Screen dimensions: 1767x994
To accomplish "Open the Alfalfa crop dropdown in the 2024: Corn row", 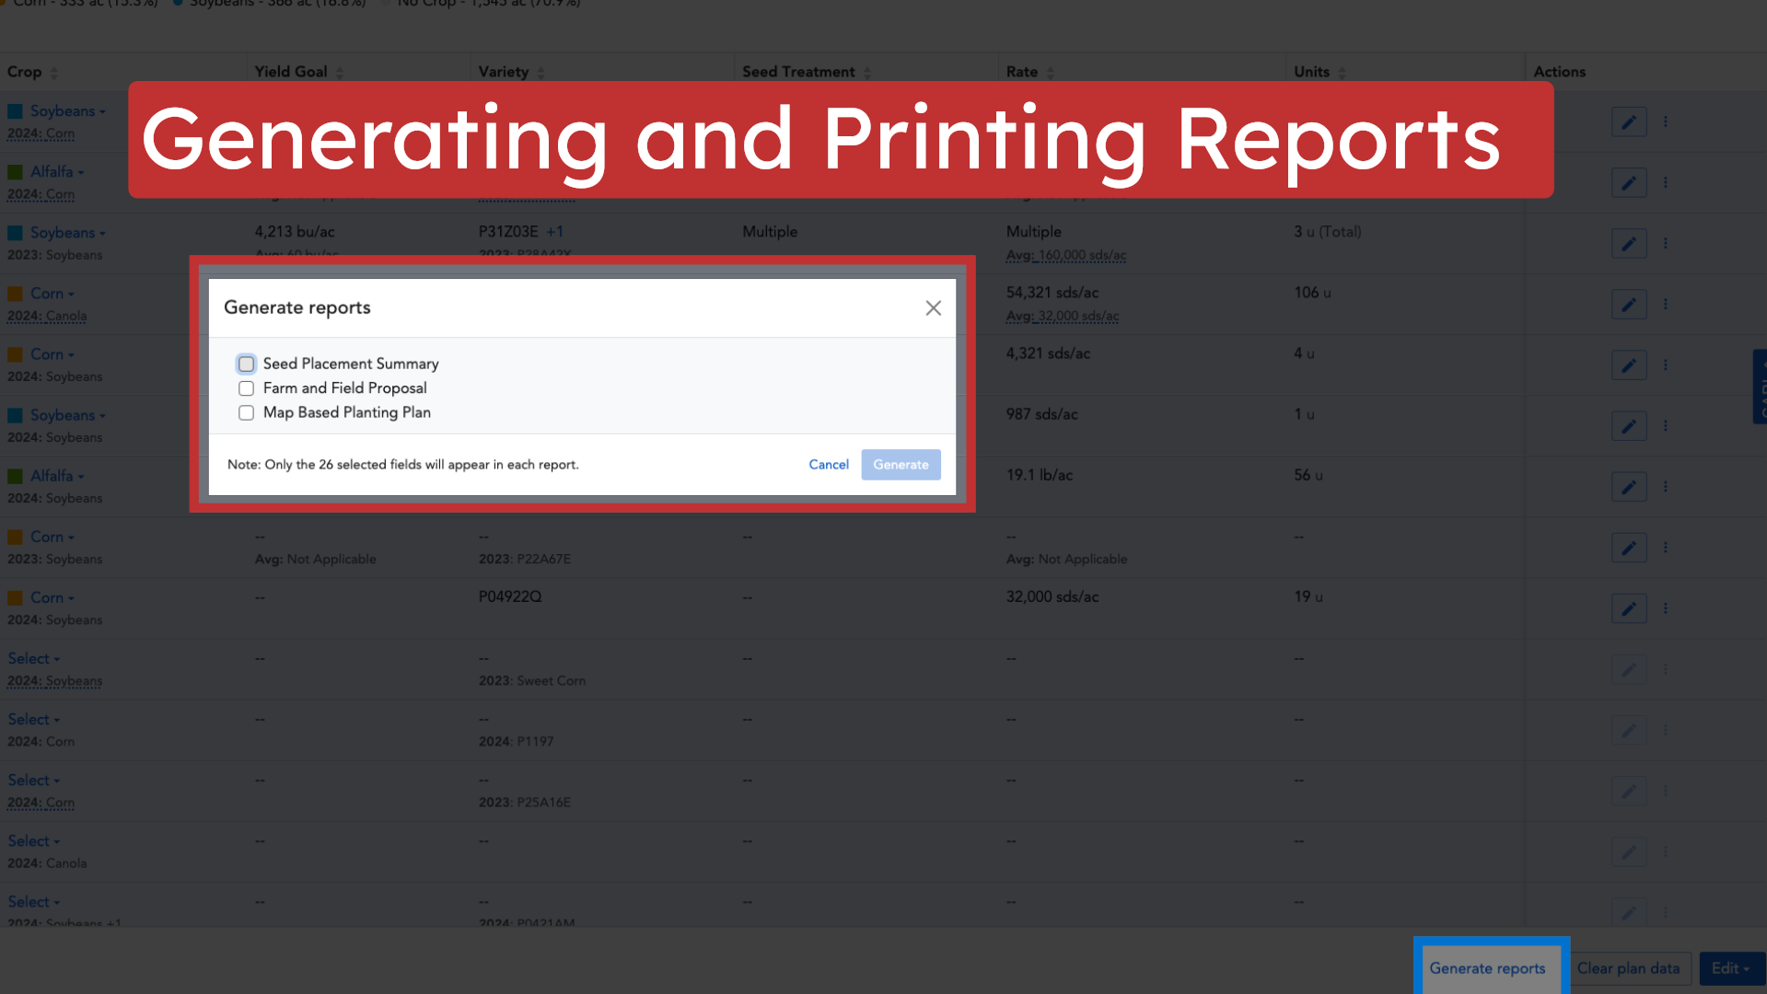I will click(x=57, y=172).
